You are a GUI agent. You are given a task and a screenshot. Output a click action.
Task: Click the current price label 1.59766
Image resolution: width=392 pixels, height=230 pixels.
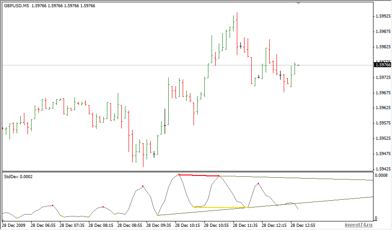tap(383, 65)
